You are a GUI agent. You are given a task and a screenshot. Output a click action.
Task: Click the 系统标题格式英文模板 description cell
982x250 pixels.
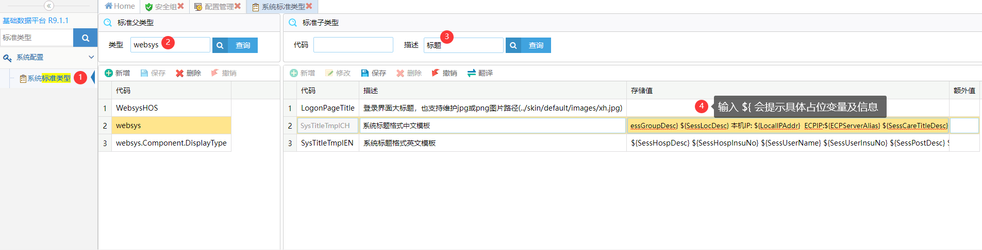(x=493, y=143)
